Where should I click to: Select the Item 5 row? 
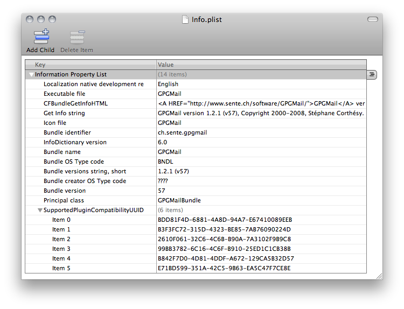click(196, 268)
